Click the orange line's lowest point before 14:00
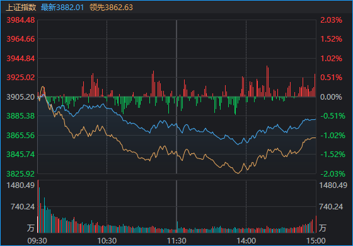 tap(238, 173)
